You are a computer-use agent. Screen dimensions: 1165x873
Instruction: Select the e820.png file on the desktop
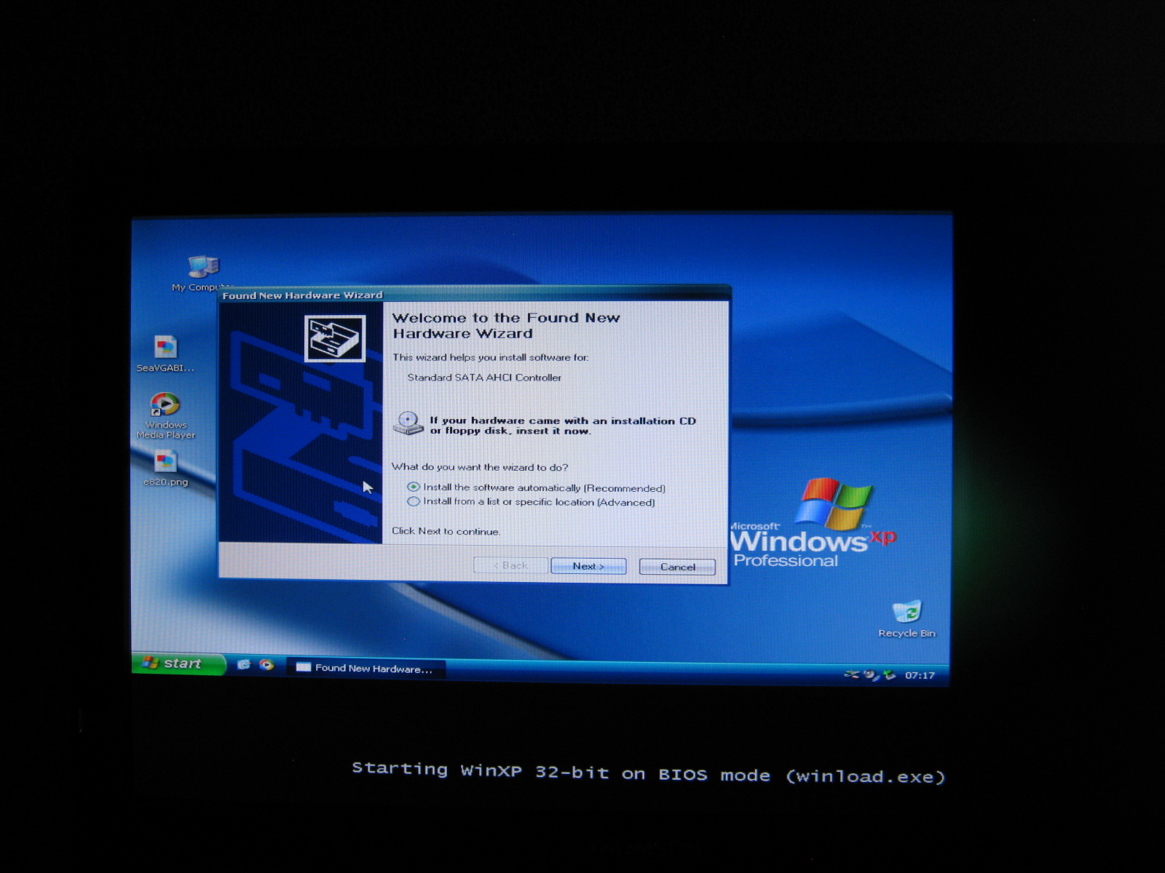click(165, 462)
